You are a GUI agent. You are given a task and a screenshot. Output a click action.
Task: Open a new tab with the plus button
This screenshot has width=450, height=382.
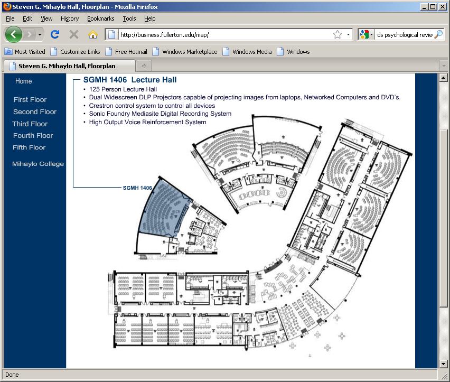coord(144,66)
